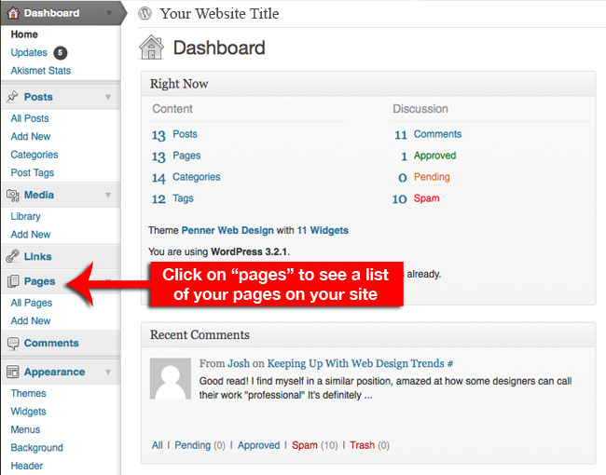Click the large house icon by Dashboard heading
Screen dimensions: 606x475
151,47
